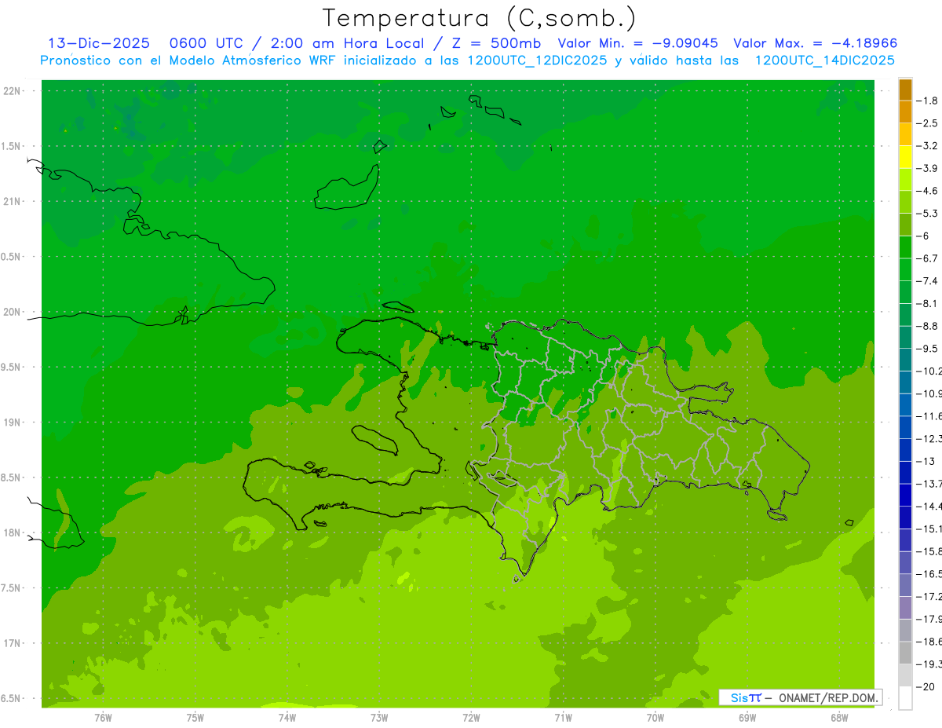Click 'Valor Max. = -4.18966' text

(x=815, y=43)
